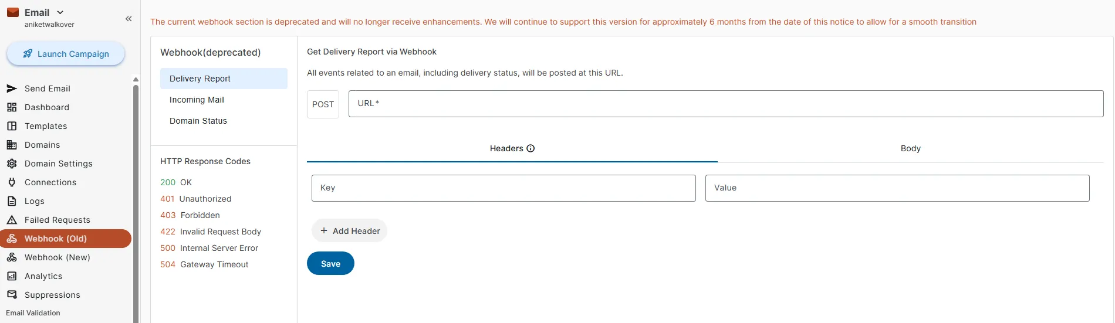Viewport: 1115px width, 323px height.
Task: Click the Add Header button
Action: tap(350, 231)
